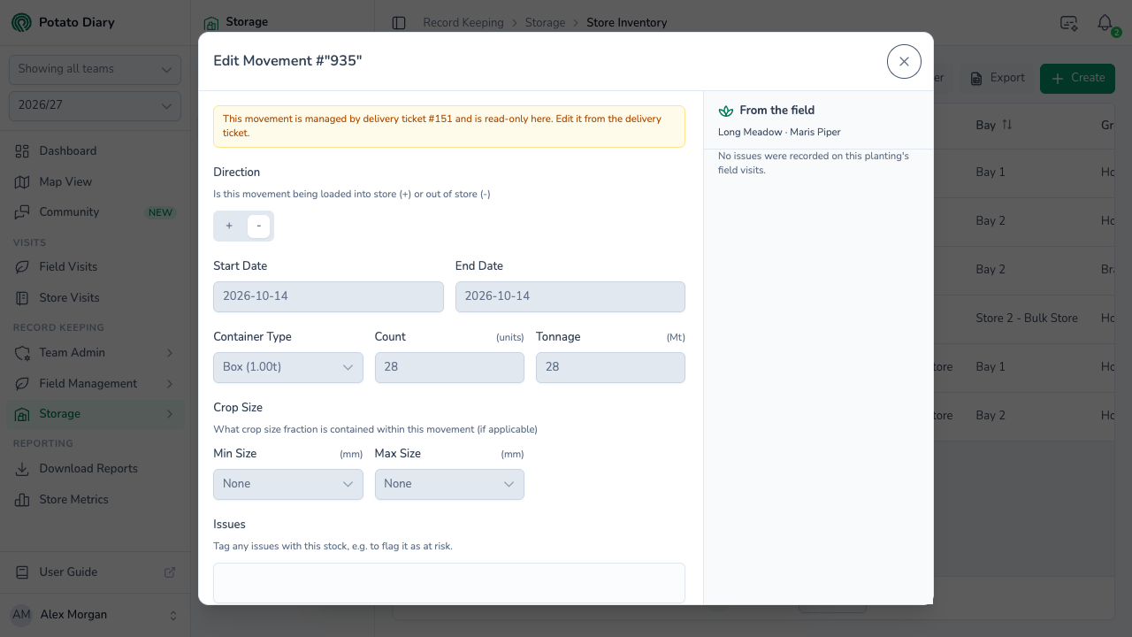Expand the Field Management submenu chevron
The image size is (1132, 637).
(170, 384)
